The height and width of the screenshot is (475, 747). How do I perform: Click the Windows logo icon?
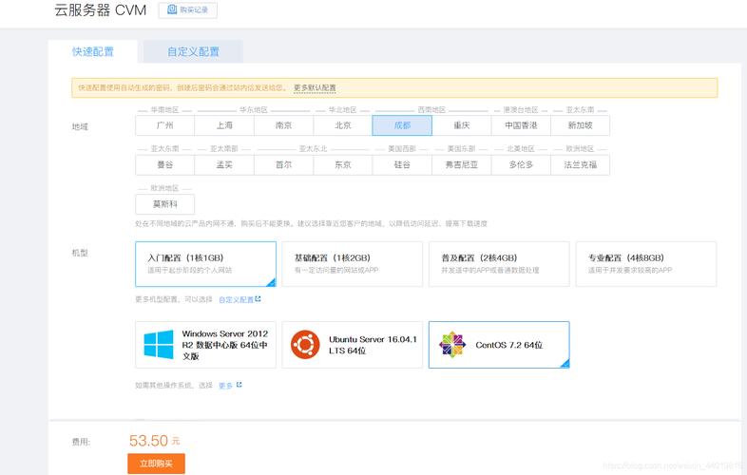coord(159,345)
